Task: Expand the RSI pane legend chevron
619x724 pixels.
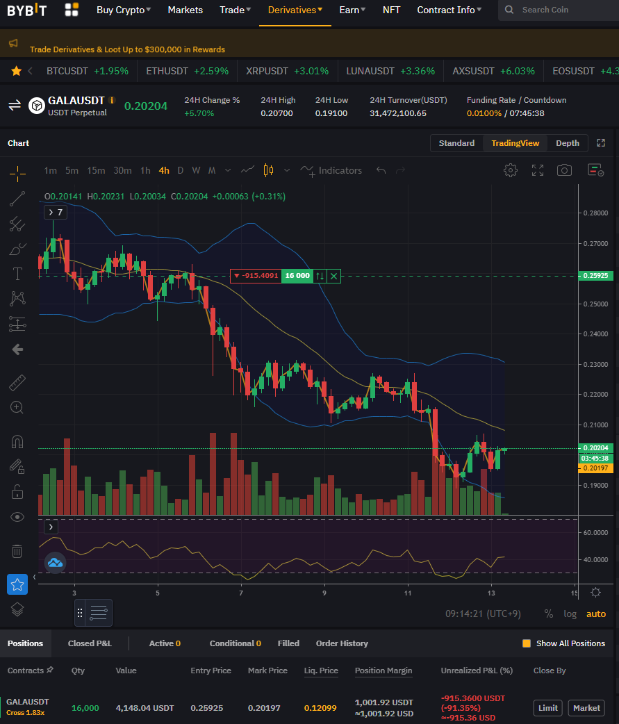Action: point(51,527)
